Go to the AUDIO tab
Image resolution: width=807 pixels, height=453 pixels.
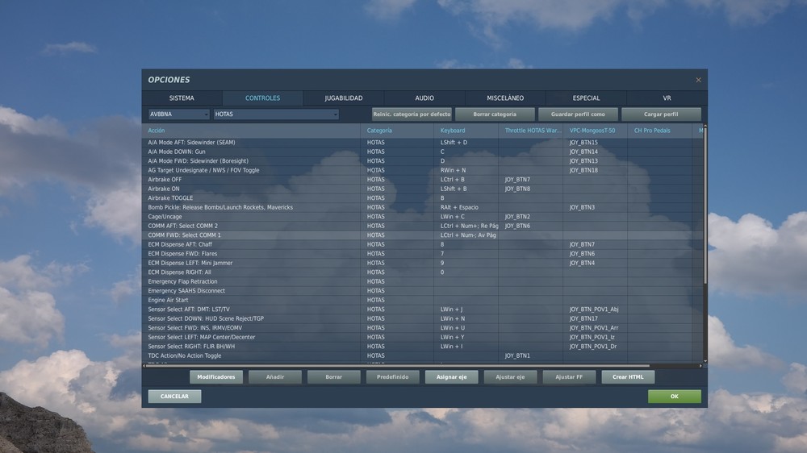click(x=424, y=98)
